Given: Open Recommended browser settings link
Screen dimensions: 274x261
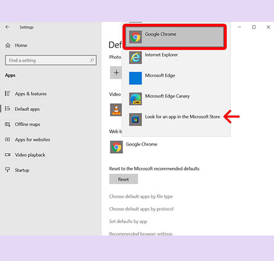Looking at the screenshot, I should [141, 234].
